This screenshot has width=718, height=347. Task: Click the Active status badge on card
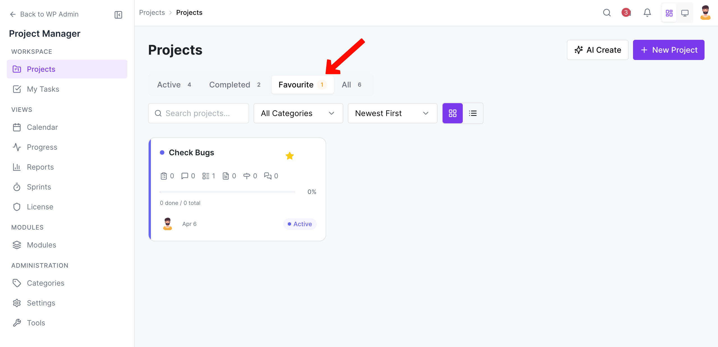300,224
